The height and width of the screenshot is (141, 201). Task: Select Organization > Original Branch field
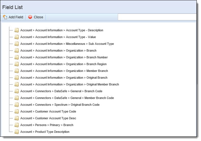coord(64,78)
